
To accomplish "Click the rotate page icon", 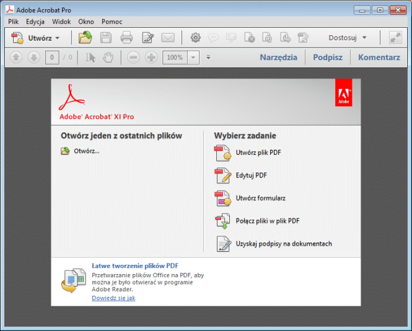I will [285, 38].
